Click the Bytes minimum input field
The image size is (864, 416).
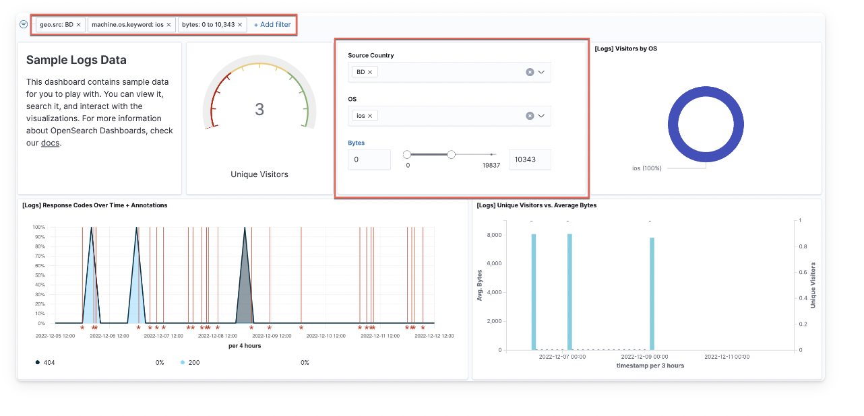(x=369, y=160)
